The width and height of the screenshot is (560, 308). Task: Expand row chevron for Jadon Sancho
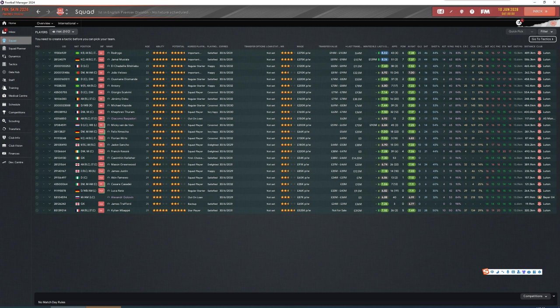pyautogui.click(x=49, y=145)
